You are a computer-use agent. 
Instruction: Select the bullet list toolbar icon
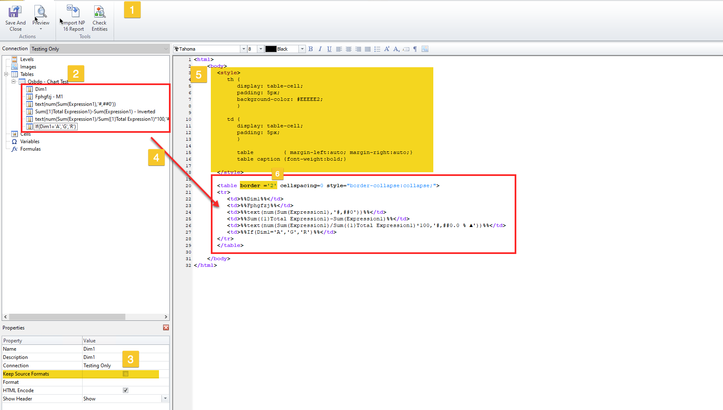coord(377,49)
